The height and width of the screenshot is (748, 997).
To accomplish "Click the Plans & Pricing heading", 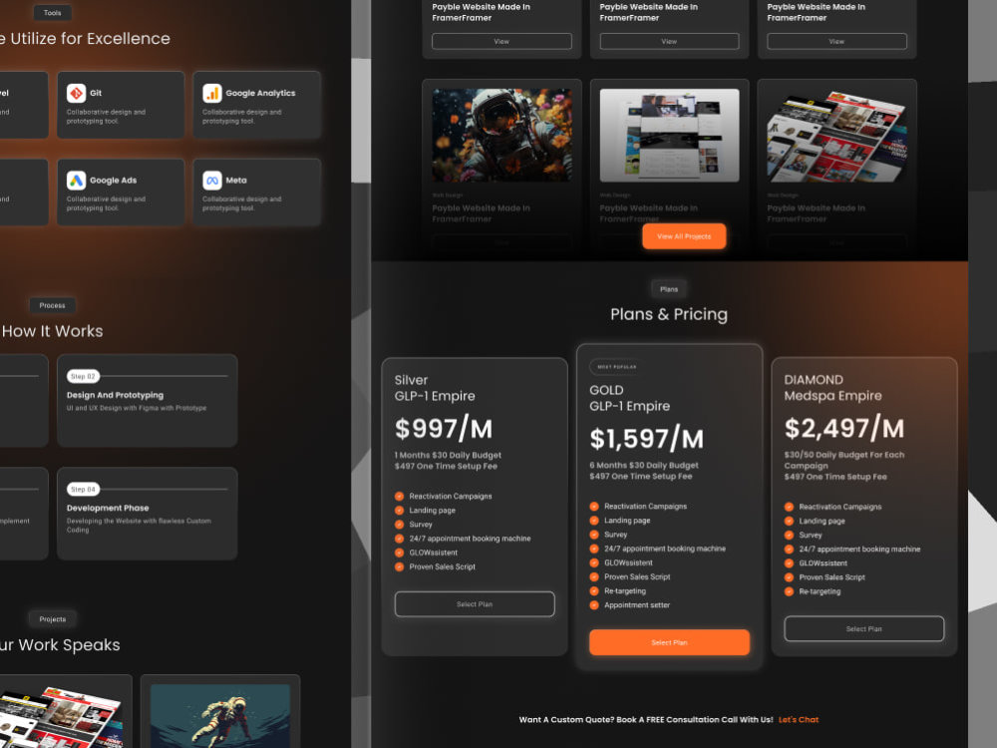I will coord(669,314).
